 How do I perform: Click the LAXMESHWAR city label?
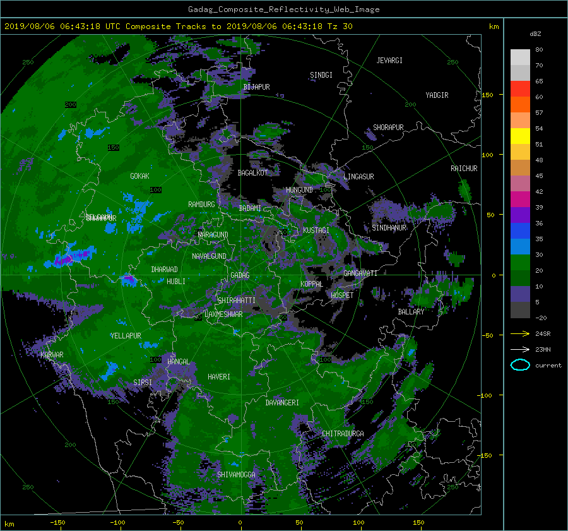tap(223, 314)
